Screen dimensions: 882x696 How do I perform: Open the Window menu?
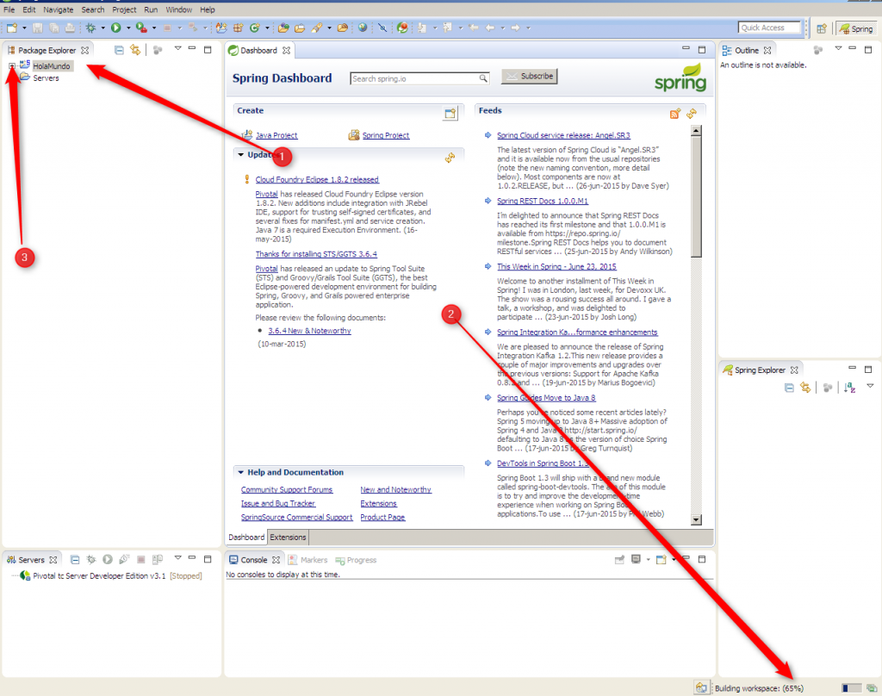pyautogui.click(x=178, y=9)
